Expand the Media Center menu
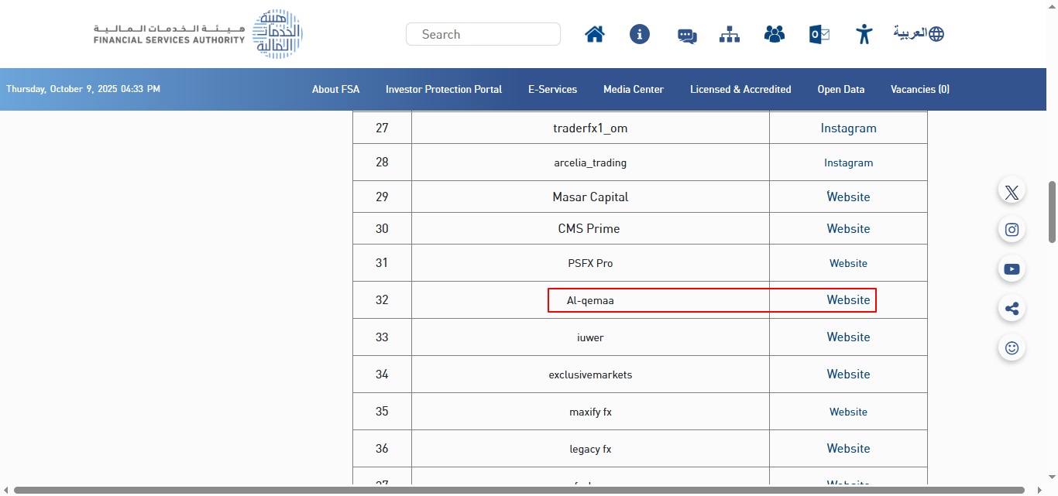 tap(633, 90)
